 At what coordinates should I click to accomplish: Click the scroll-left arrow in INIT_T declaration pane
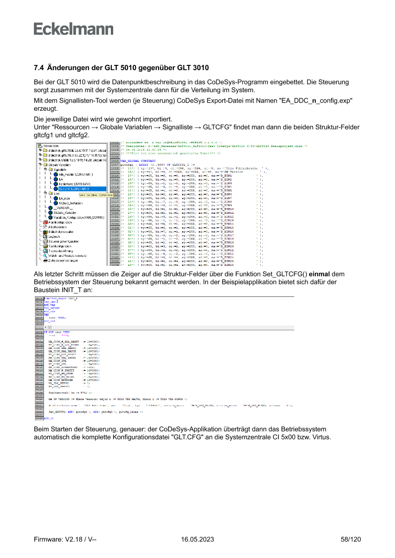[x=45, y=327]
